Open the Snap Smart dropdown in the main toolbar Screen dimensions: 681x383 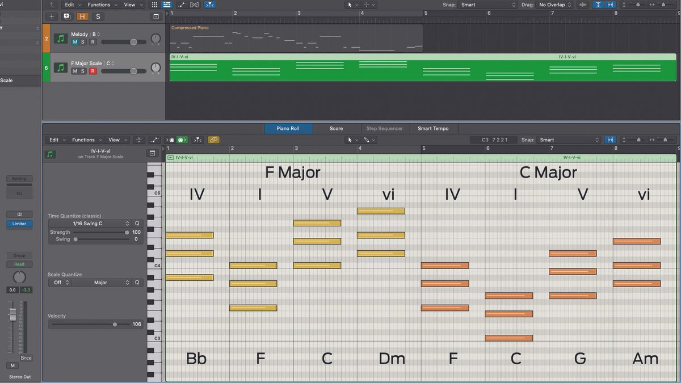tap(487, 5)
